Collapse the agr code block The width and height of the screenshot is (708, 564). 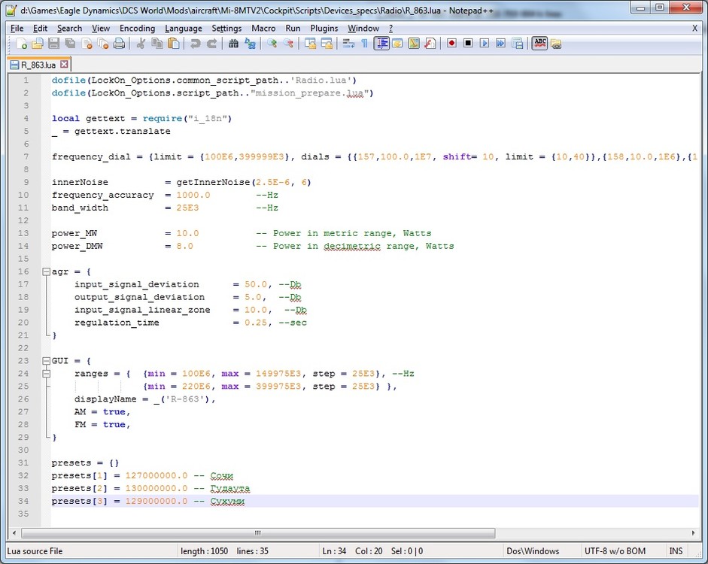click(x=46, y=271)
